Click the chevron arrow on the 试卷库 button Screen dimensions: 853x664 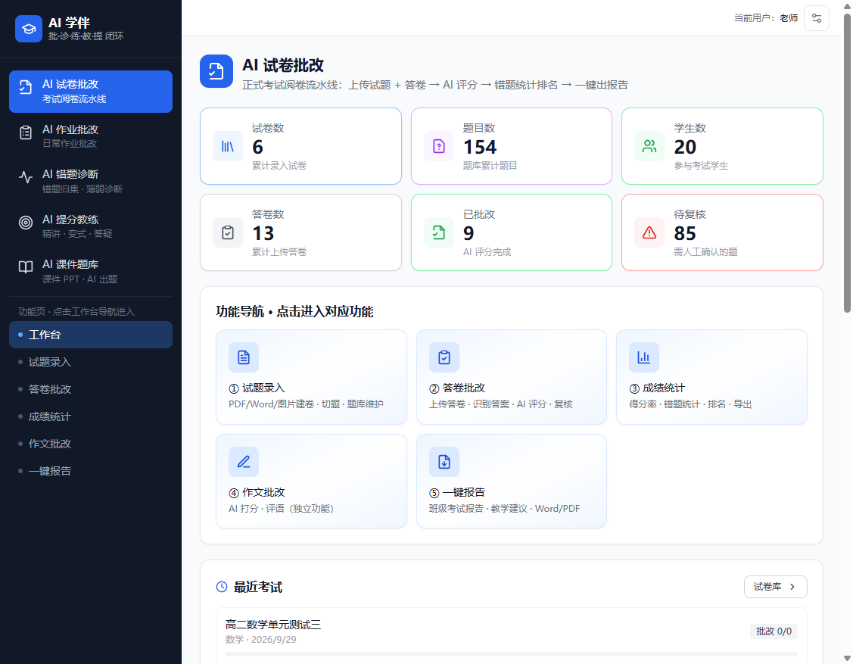792,587
